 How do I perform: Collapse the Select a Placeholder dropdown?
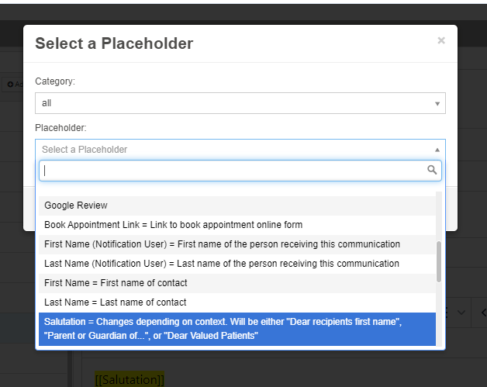point(240,150)
